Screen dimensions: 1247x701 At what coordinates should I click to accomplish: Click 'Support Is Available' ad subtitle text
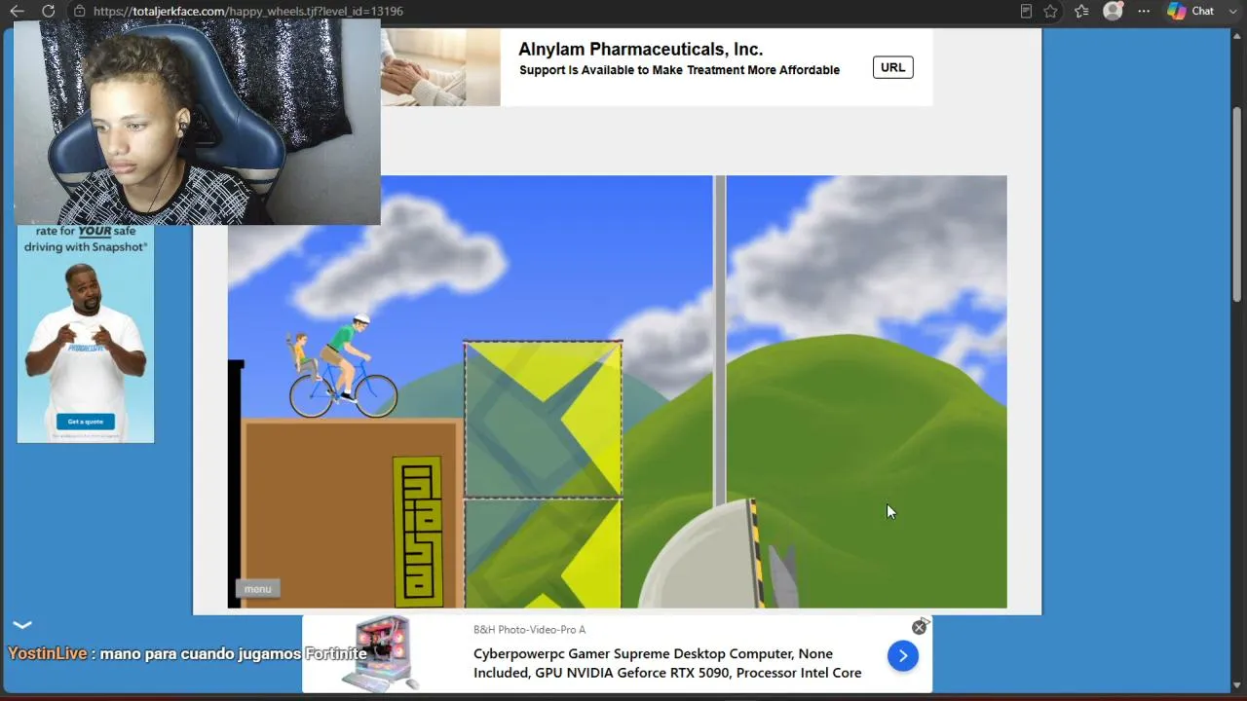(x=679, y=70)
